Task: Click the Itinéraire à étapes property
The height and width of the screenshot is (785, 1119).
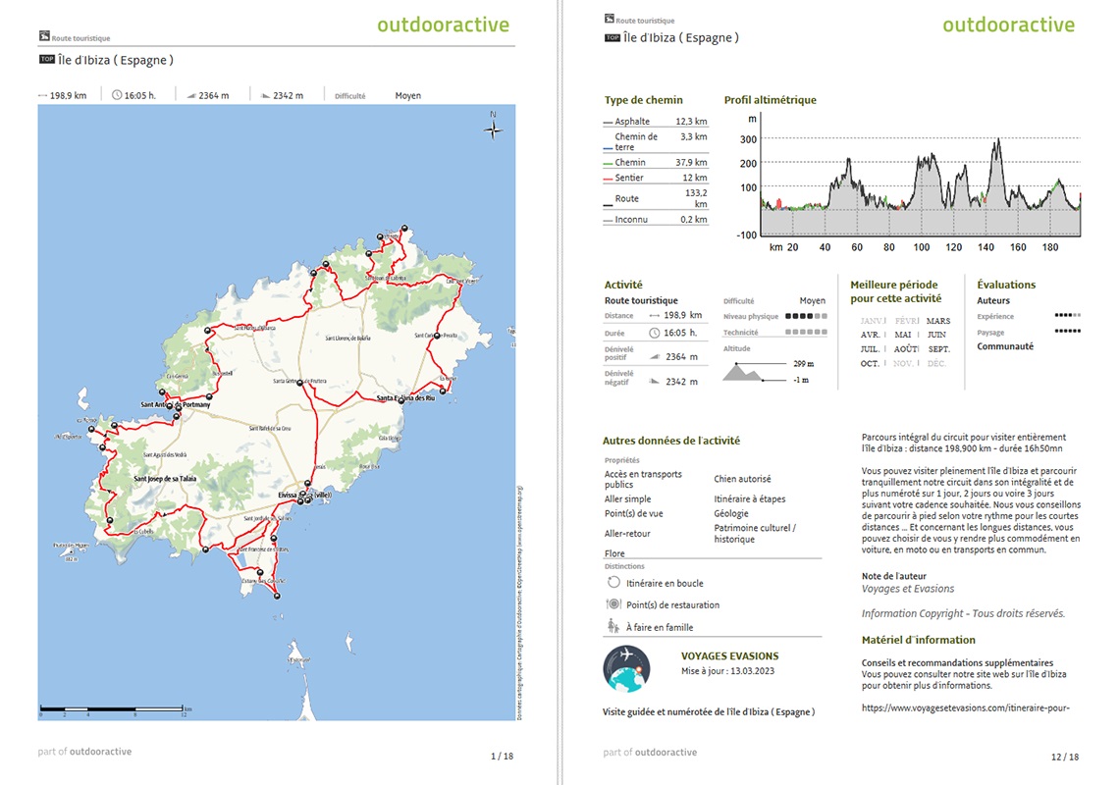Action: [x=749, y=498]
